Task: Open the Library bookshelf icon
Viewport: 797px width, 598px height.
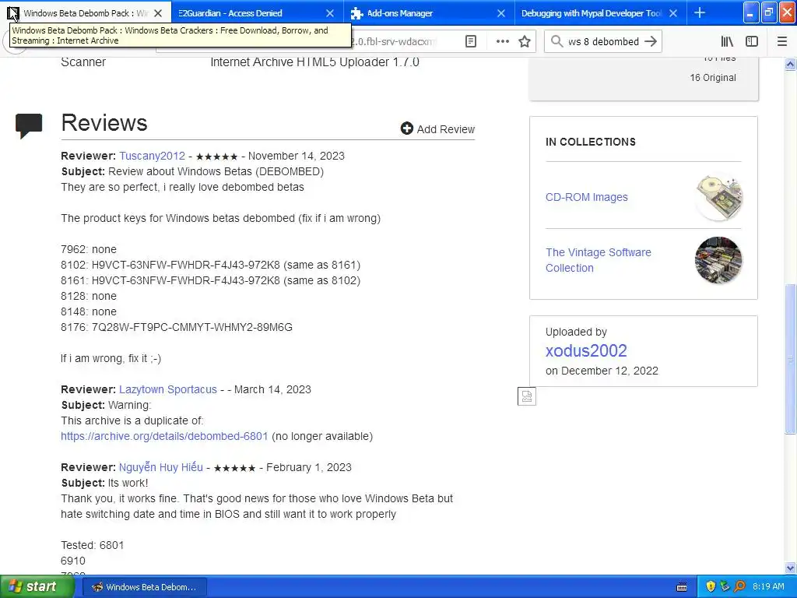Action: [727, 41]
